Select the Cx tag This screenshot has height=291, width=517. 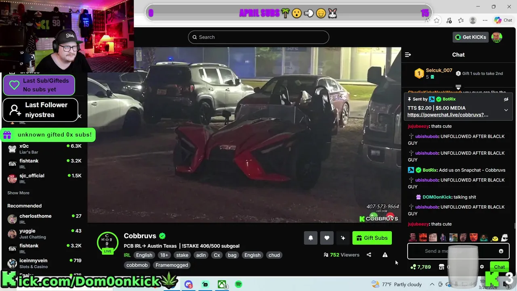point(217,255)
